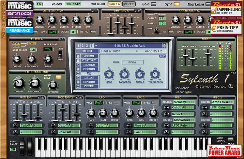Disable the Phaser effect checkbox
Viewport: 244px width, 159px height.
pos(78,65)
